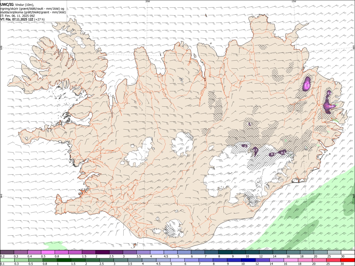Click the 1.0 snowfall value label

pos(307,86)
